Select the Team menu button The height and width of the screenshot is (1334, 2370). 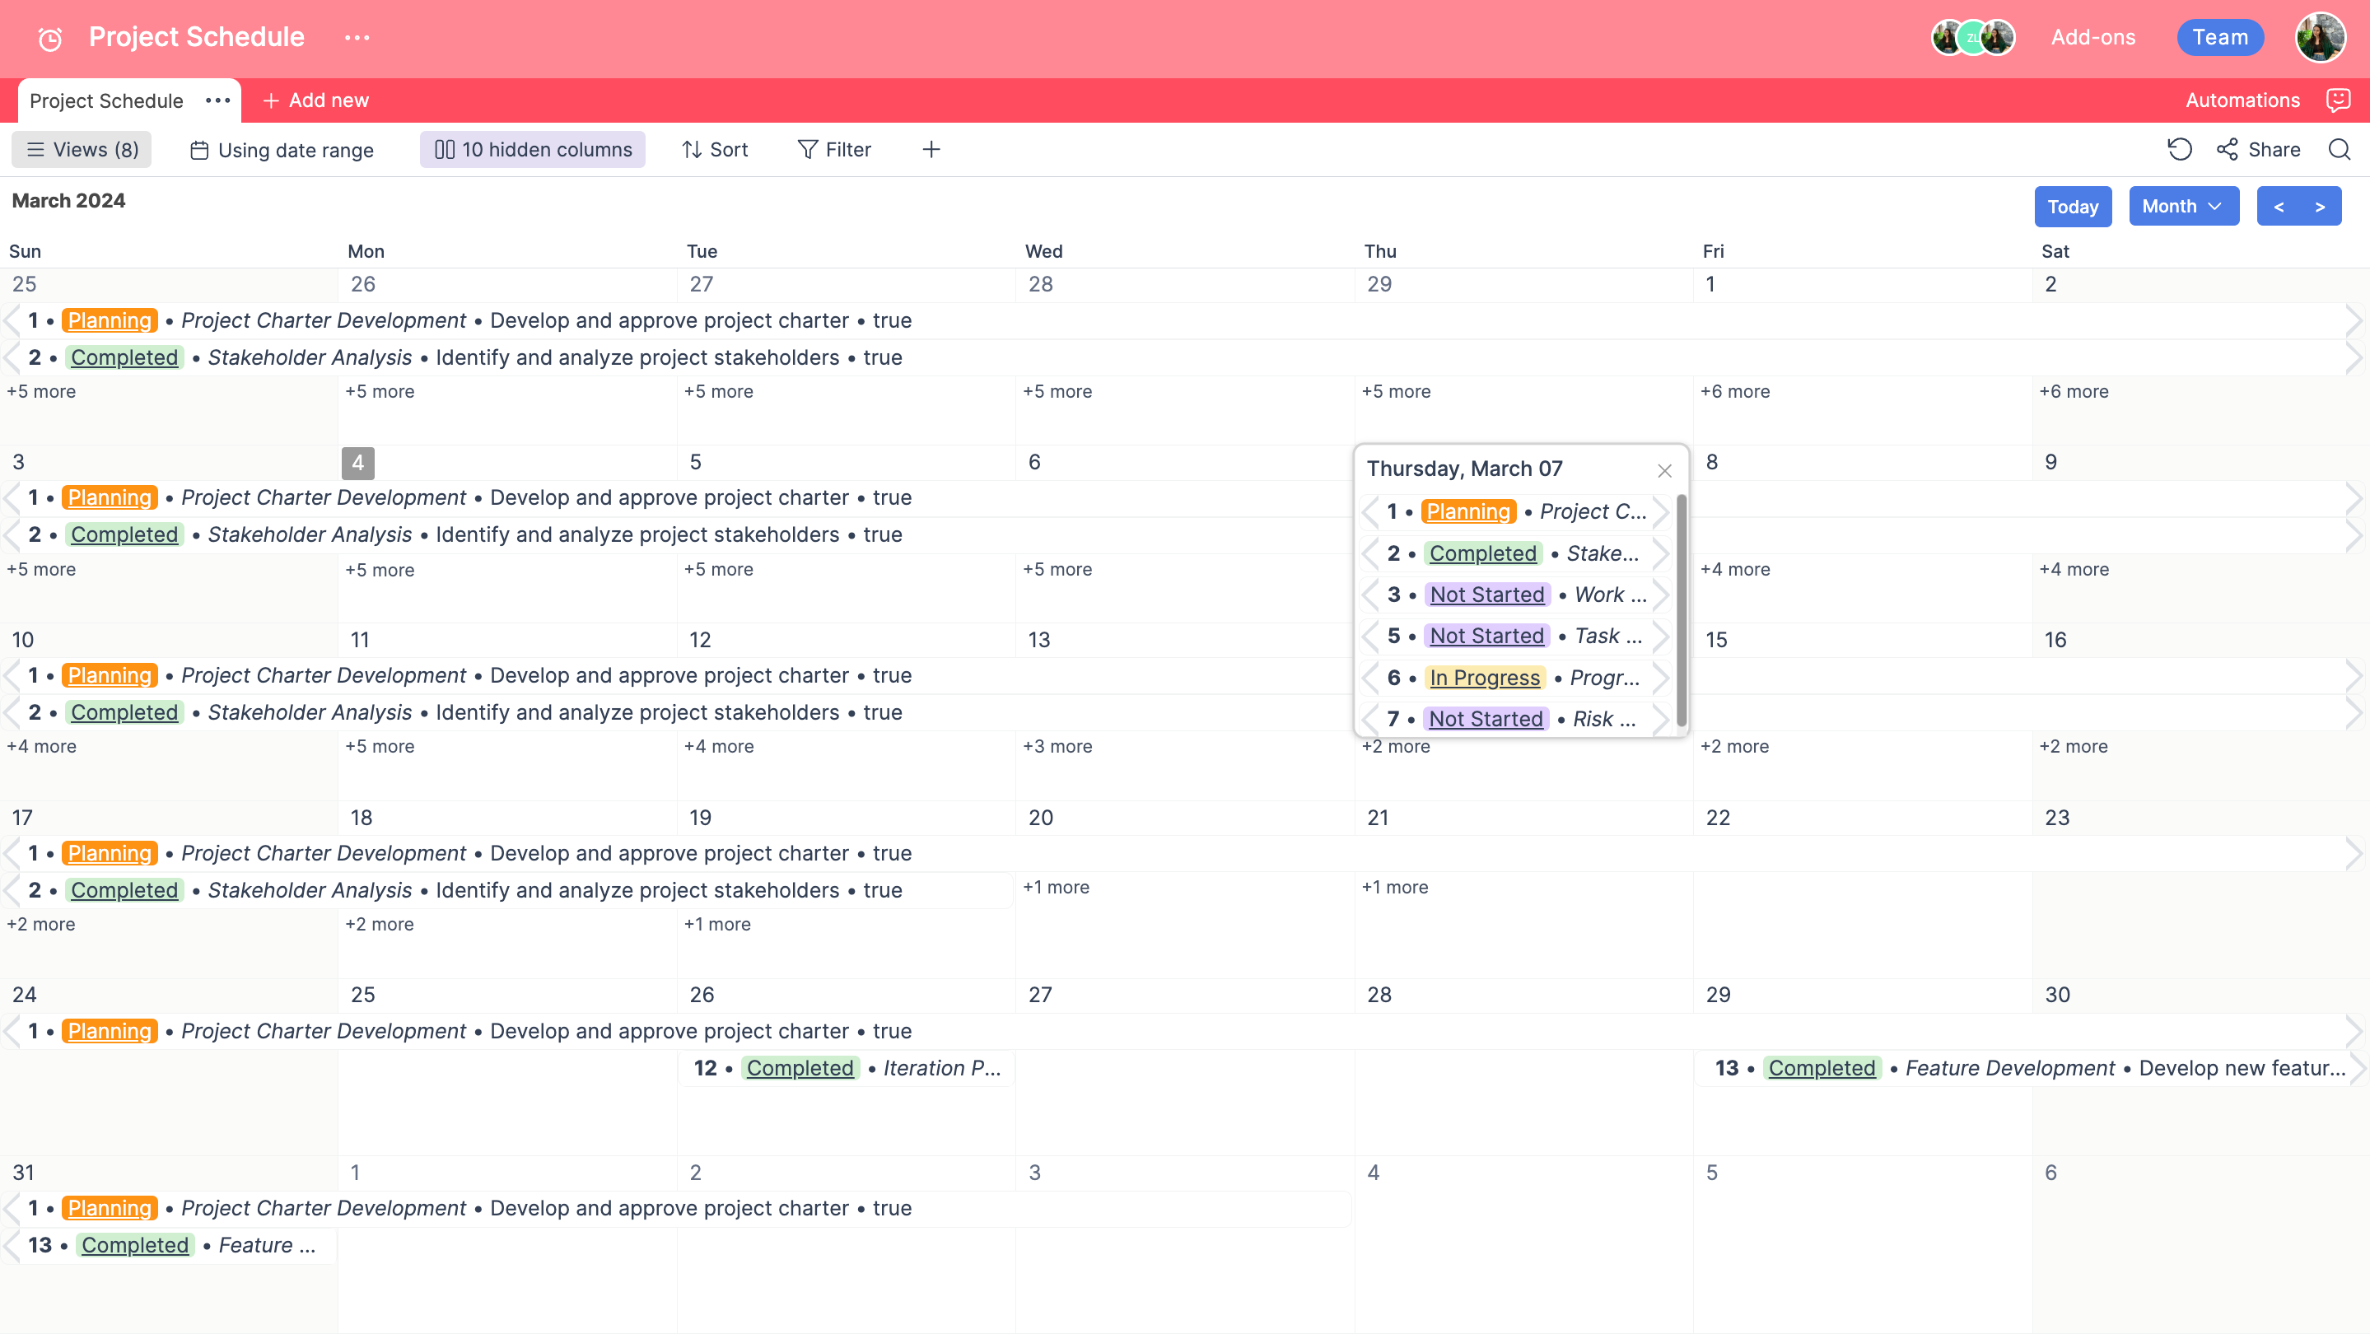point(2218,37)
